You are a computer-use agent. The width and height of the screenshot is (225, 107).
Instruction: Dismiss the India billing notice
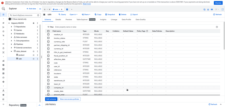[x=218, y=3]
